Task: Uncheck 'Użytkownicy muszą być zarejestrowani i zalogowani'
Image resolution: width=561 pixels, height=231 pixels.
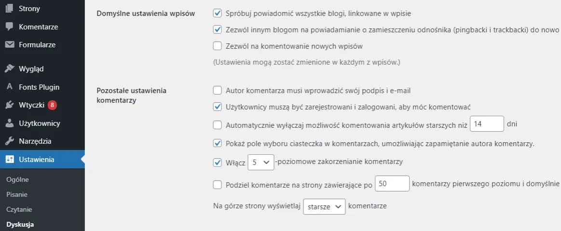Action: [x=217, y=107]
